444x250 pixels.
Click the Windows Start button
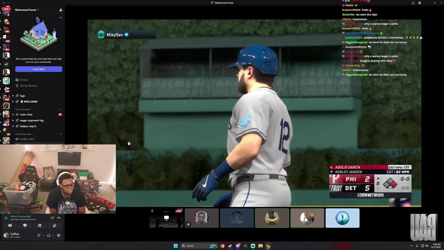(176, 246)
